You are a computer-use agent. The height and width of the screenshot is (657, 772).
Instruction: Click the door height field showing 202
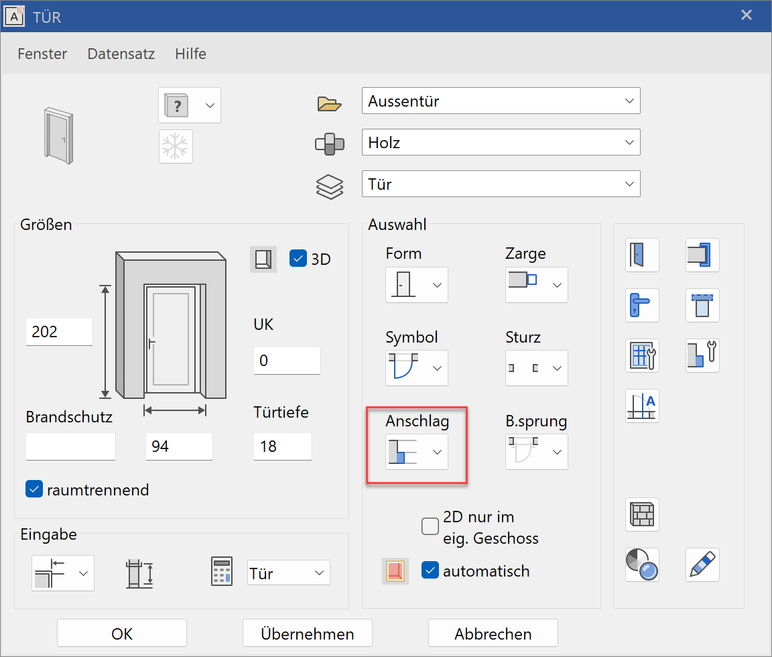coord(59,331)
